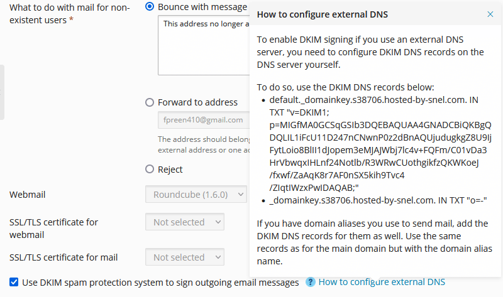Expand the SSL/TLS certificate for webmail dropdown
The width and height of the screenshot is (503, 297).
coord(185,222)
